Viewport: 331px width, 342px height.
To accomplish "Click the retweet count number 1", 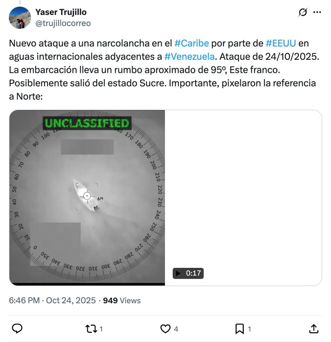I will (101, 329).
